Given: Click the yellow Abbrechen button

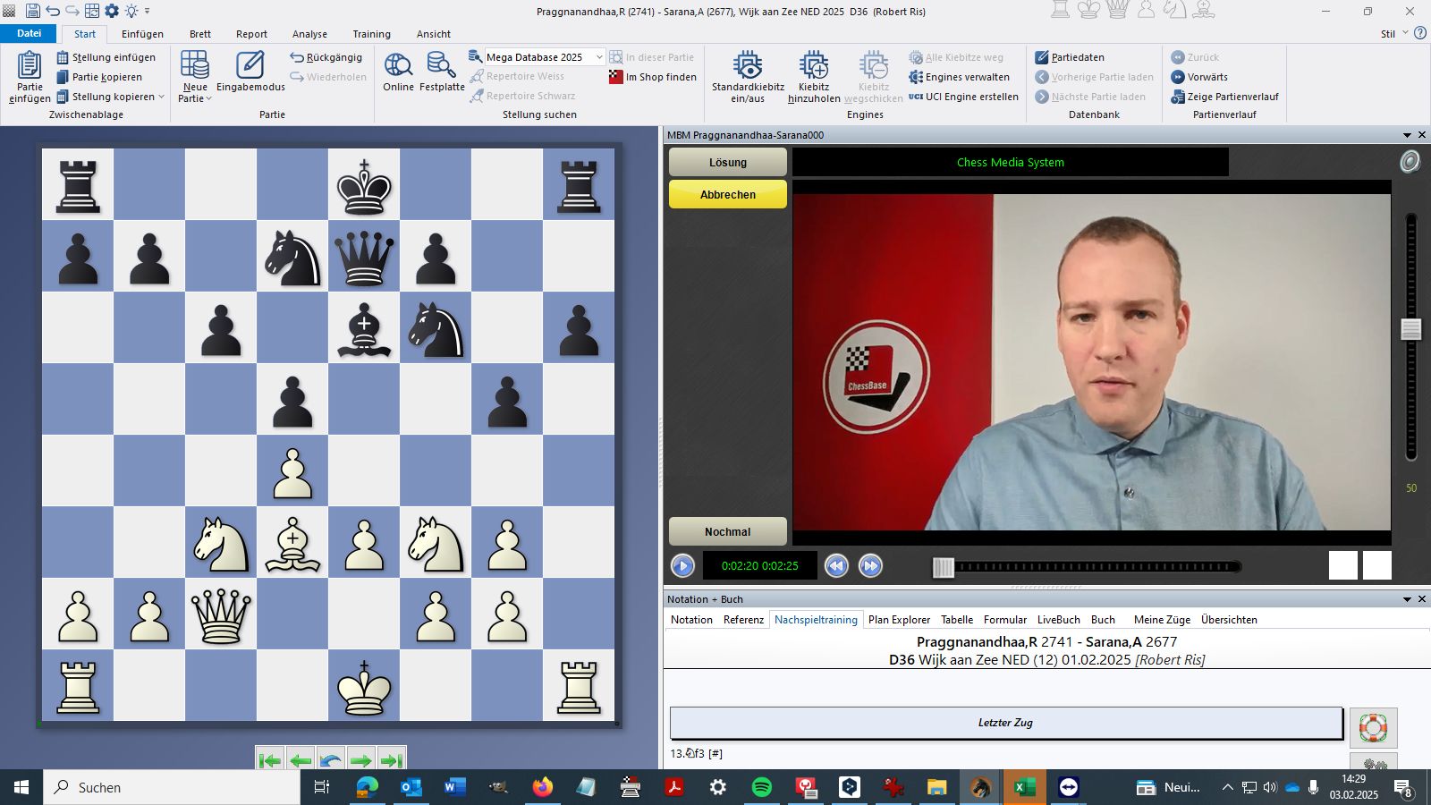Looking at the screenshot, I should (728, 194).
